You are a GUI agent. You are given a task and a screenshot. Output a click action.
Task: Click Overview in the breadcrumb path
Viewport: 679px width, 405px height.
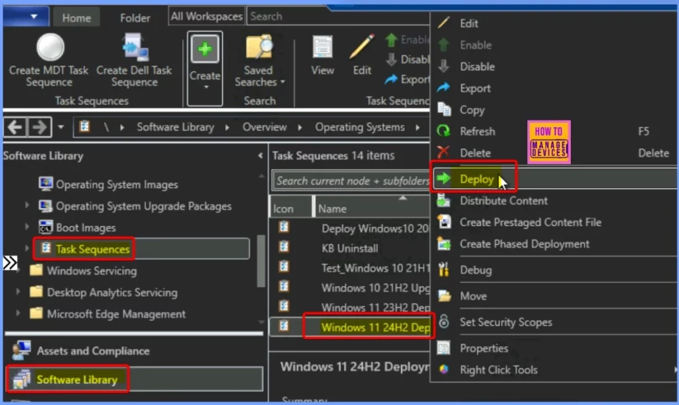264,127
